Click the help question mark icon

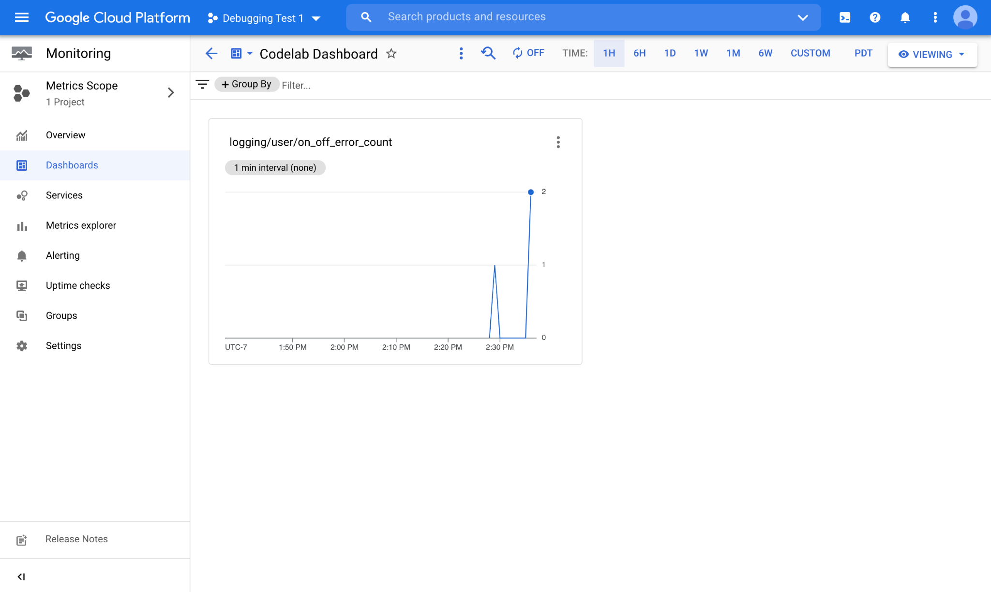pyautogui.click(x=875, y=18)
